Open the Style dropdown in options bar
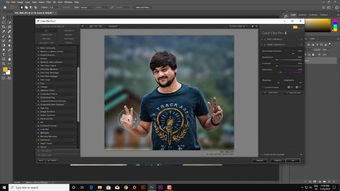340x191 pixels. (x=87, y=7)
